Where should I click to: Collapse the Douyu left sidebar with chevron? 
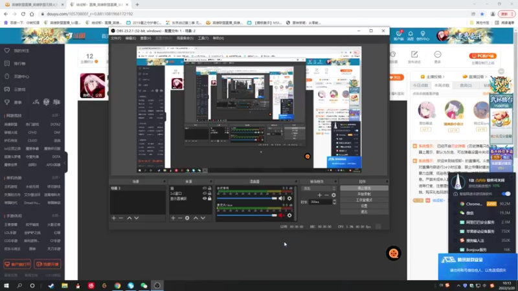pyautogui.click(x=65, y=162)
